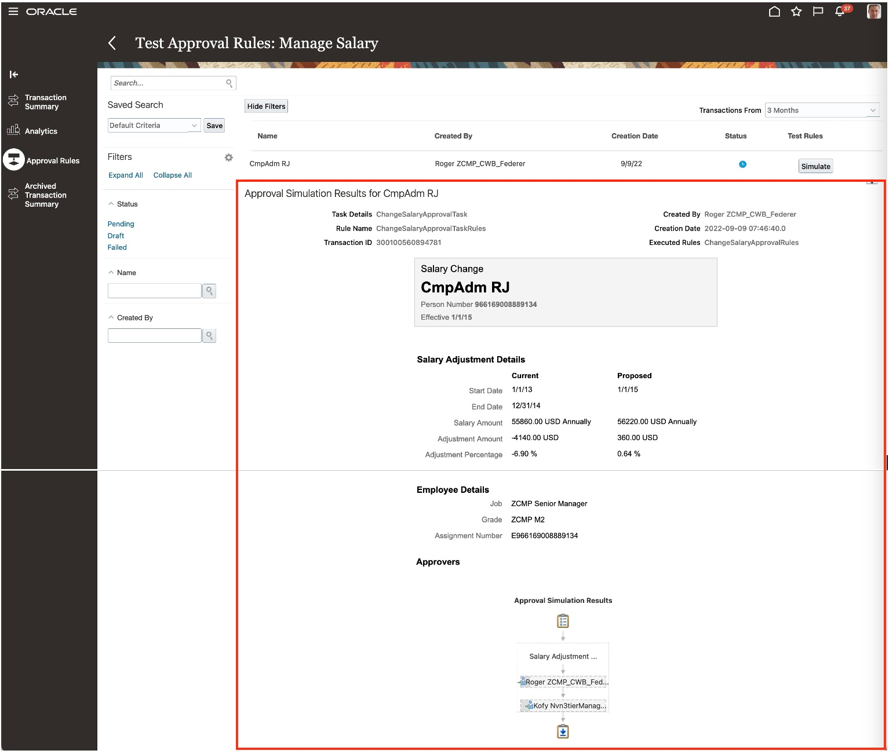889x754 pixels.
Task: Click the Status column header
Action: click(735, 136)
